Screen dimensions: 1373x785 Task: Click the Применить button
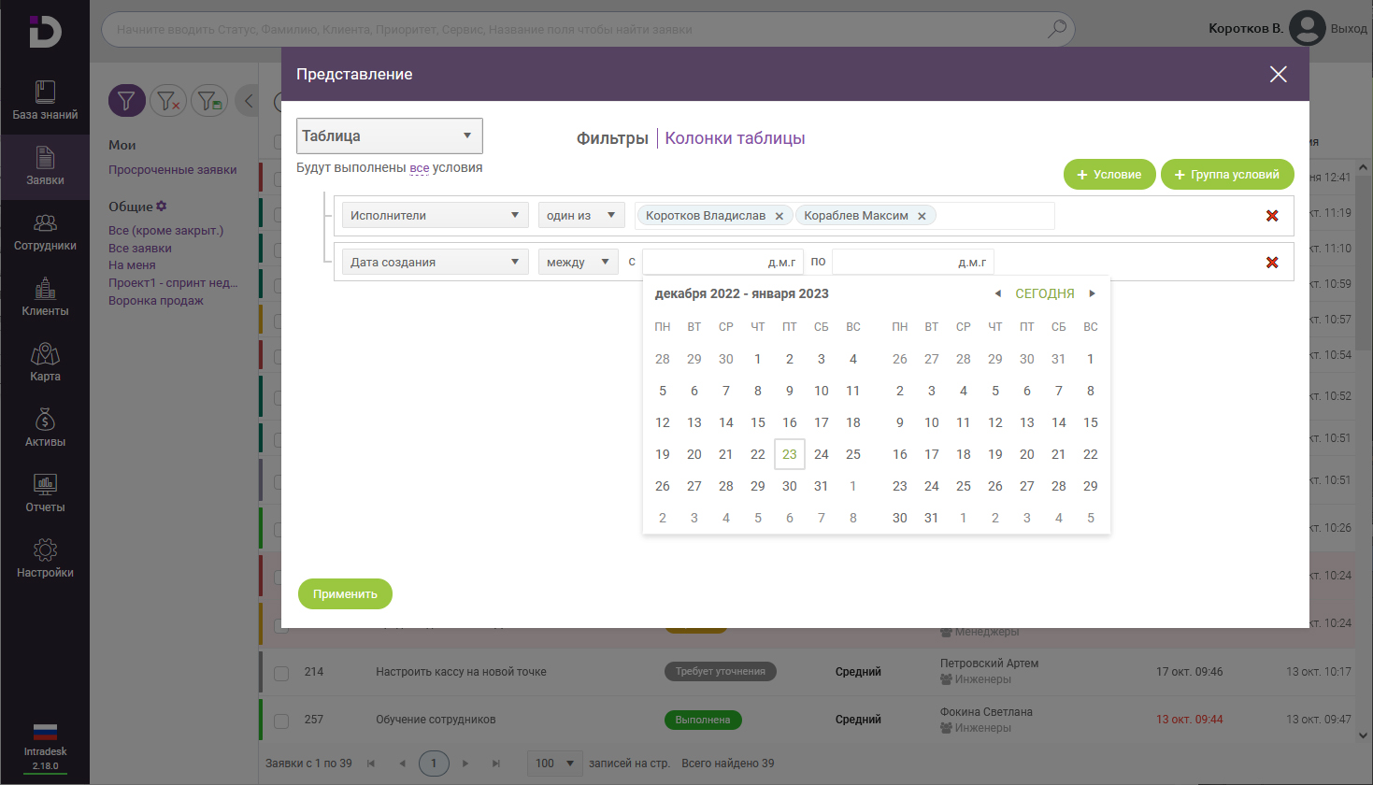pyautogui.click(x=345, y=593)
